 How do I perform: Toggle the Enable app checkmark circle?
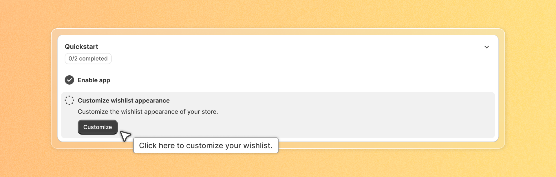69,80
